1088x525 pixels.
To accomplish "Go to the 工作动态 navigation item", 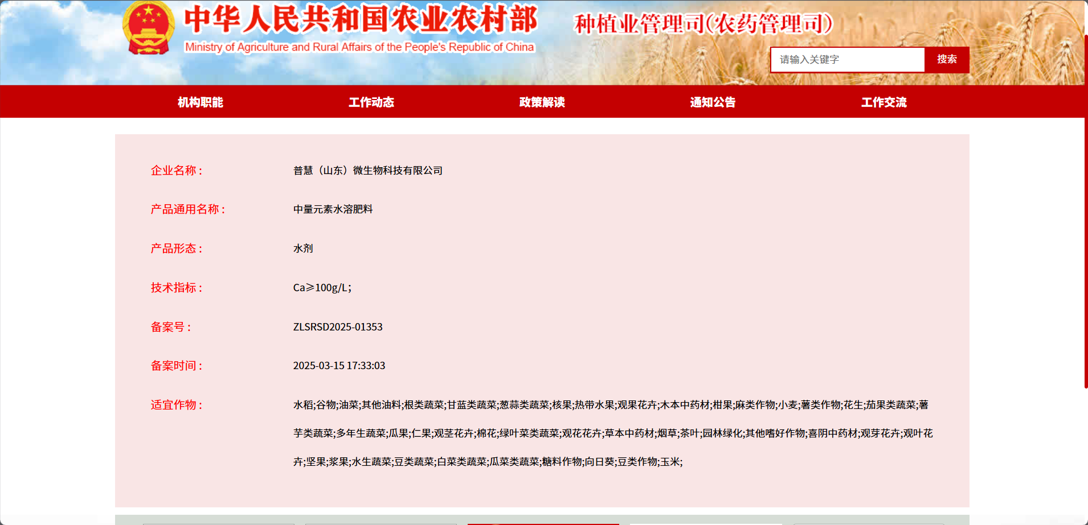I will (x=371, y=102).
